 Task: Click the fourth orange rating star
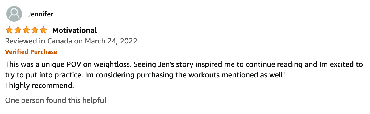[x=35, y=30]
